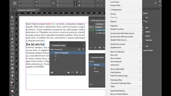
Task: Open the Paragraph Styles panel menu
Action: pos(84,45)
